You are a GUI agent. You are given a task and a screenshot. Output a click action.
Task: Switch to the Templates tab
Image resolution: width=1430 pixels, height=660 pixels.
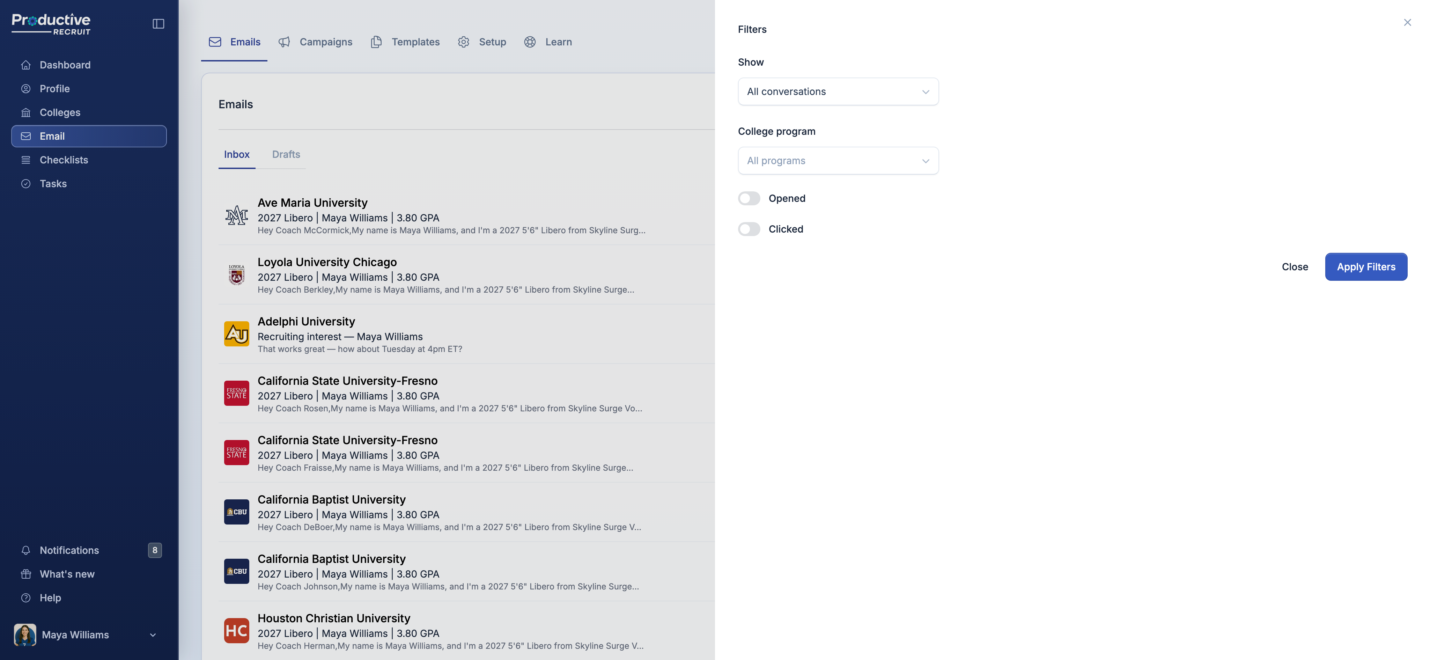[x=405, y=42]
